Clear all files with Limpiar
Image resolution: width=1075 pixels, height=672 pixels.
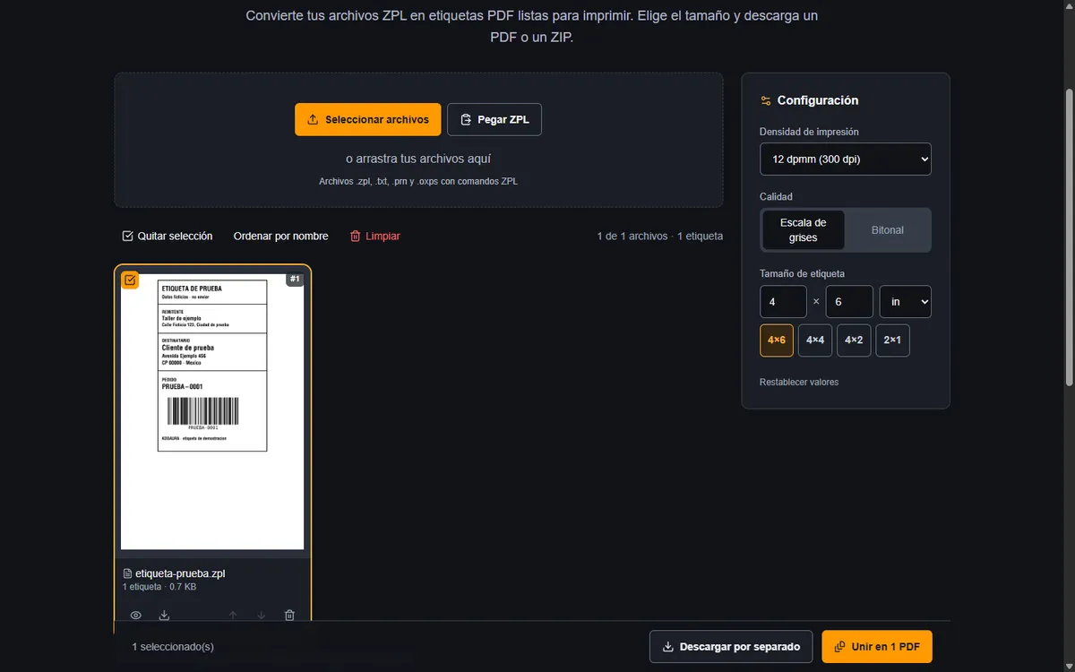tap(374, 236)
